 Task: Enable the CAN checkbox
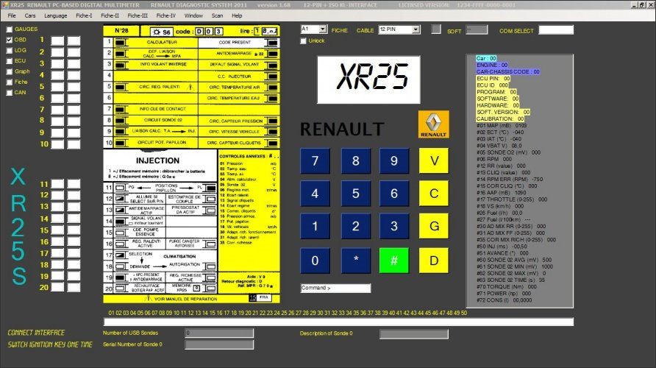pyautogui.click(x=10, y=93)
